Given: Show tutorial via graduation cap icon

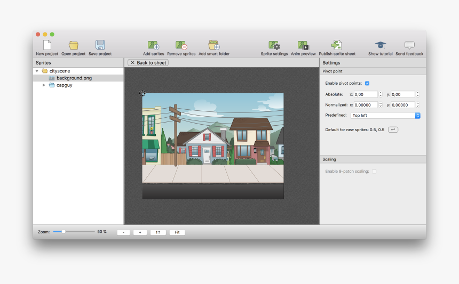Looking at the screenshot, I should point(380,45).
